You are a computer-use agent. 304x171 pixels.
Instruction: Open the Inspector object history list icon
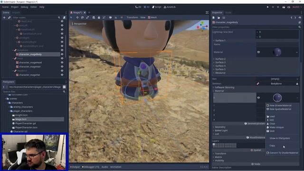(300, 18)
